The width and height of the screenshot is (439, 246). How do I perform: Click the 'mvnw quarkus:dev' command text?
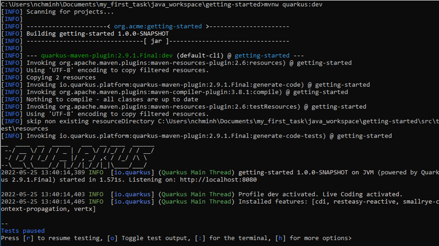(293, 4)
